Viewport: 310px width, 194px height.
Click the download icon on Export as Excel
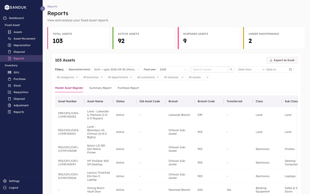click(x=271, y=60)
